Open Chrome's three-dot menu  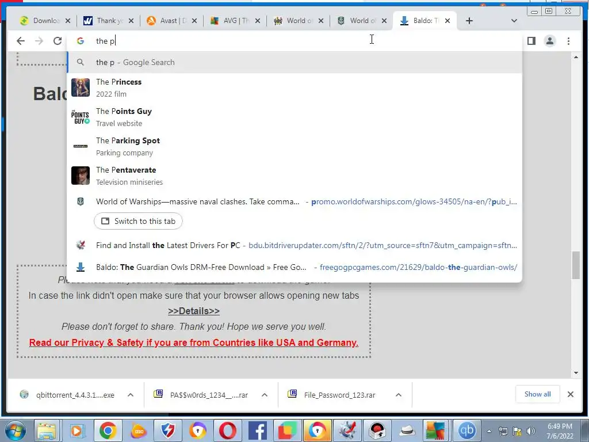coord(568,41)
